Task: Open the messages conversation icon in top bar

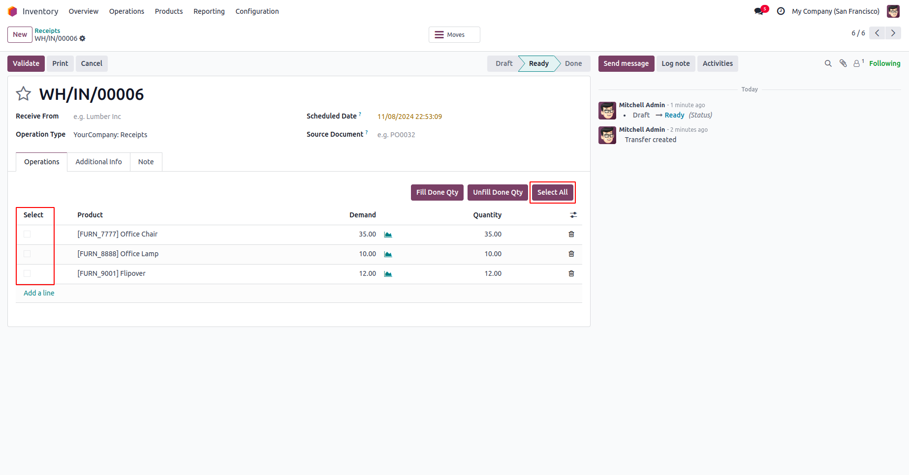Action: point(759,11)
